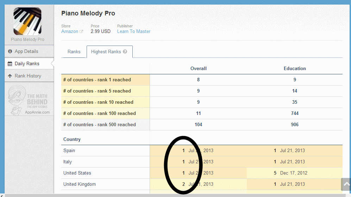Click the Rank History arrow icon

click(10, 76)
